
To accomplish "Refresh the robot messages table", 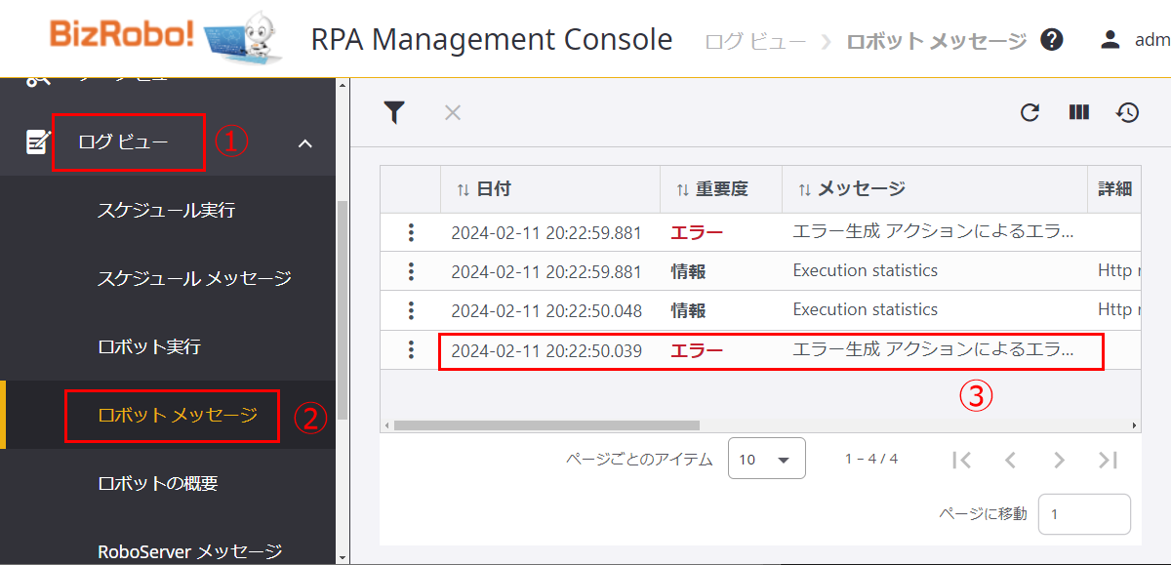I will pyautogui.click(x=1030, y=112).
